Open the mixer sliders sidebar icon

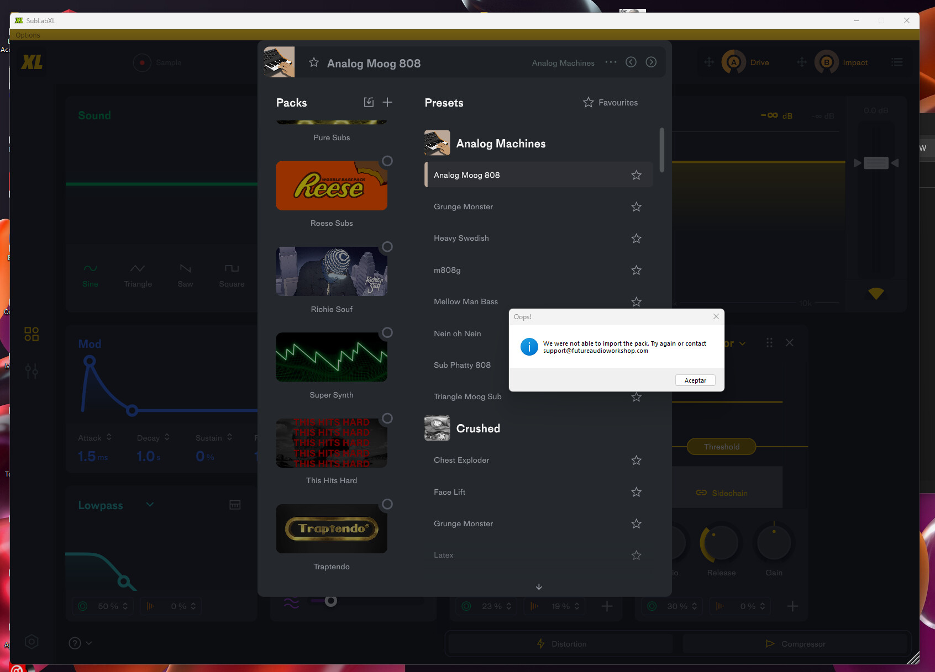31,371
